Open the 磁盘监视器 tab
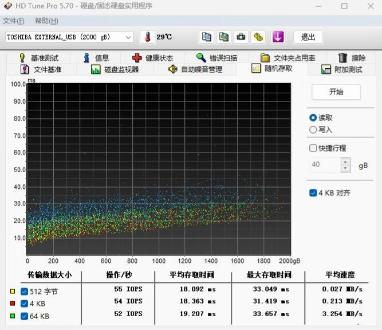The height and width of the screenshot is (330, 382). pyautogui.click(x=115, y=69)
